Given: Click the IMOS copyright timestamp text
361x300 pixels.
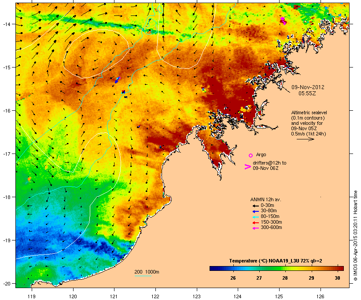Looking at the screenshot, I should (355, 236).
